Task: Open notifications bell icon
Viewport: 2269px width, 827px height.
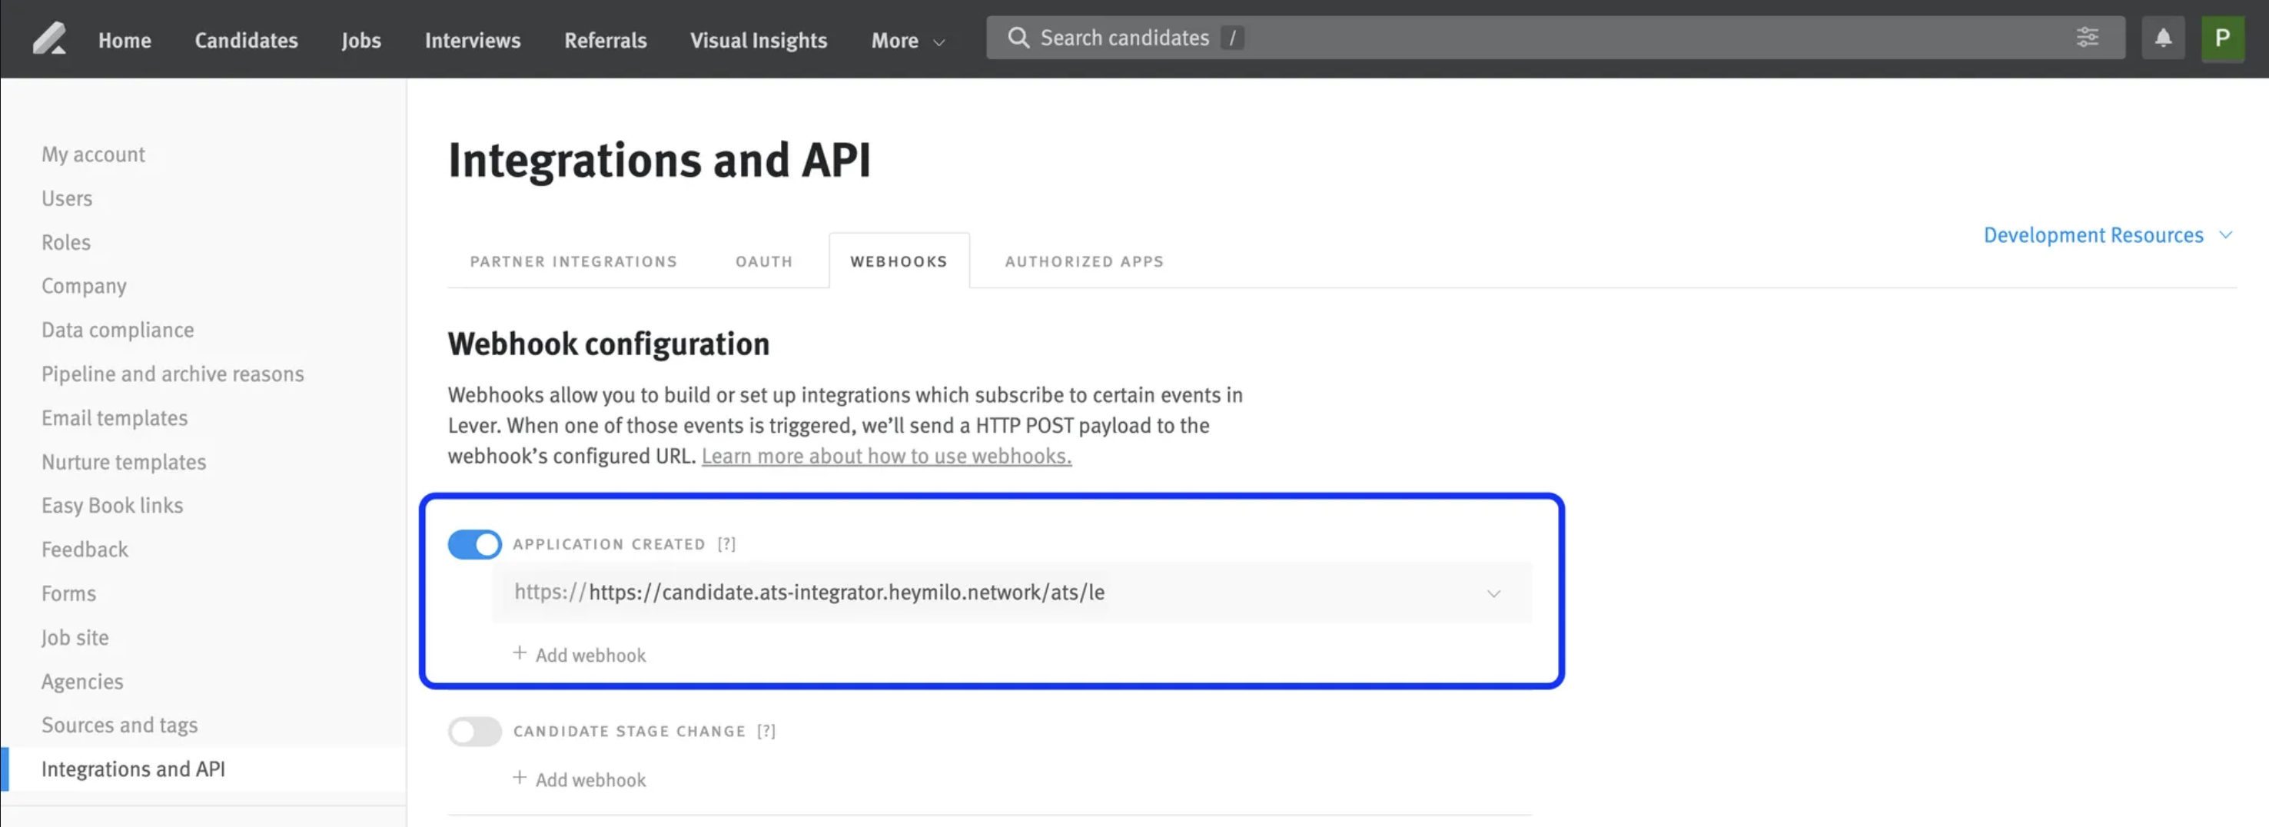Action: (2162, 38)
